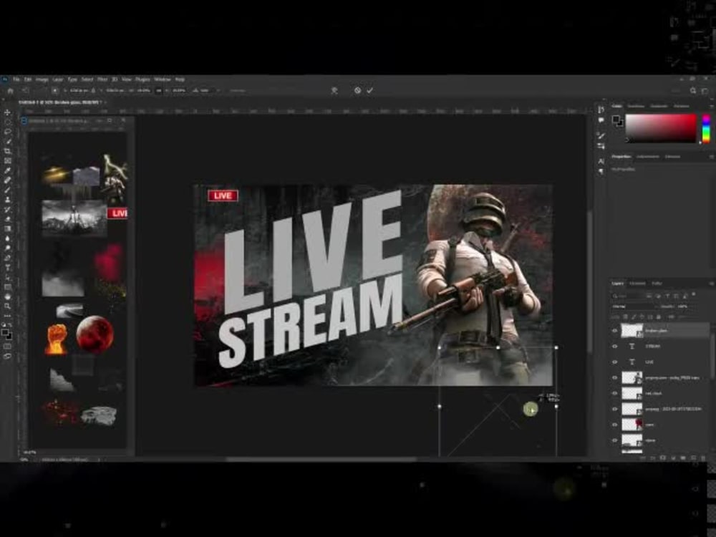Open the layer blend mode dropdown
This screenshot has width=716, height=537.
pos(634,306)
